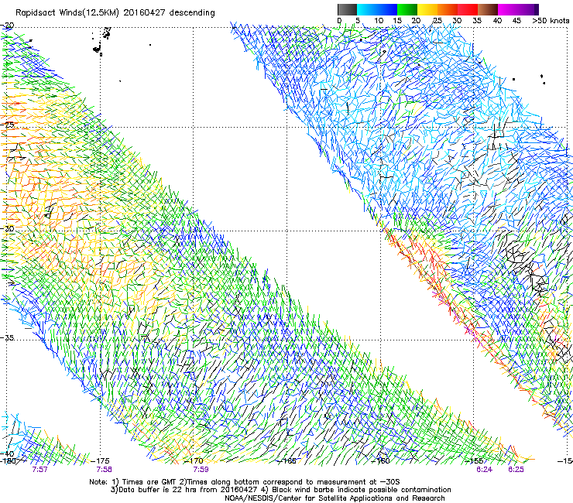Click the "-155" longitude axis label
The height and width of the screenshot is (503, 573).
[x=474, y=460]
